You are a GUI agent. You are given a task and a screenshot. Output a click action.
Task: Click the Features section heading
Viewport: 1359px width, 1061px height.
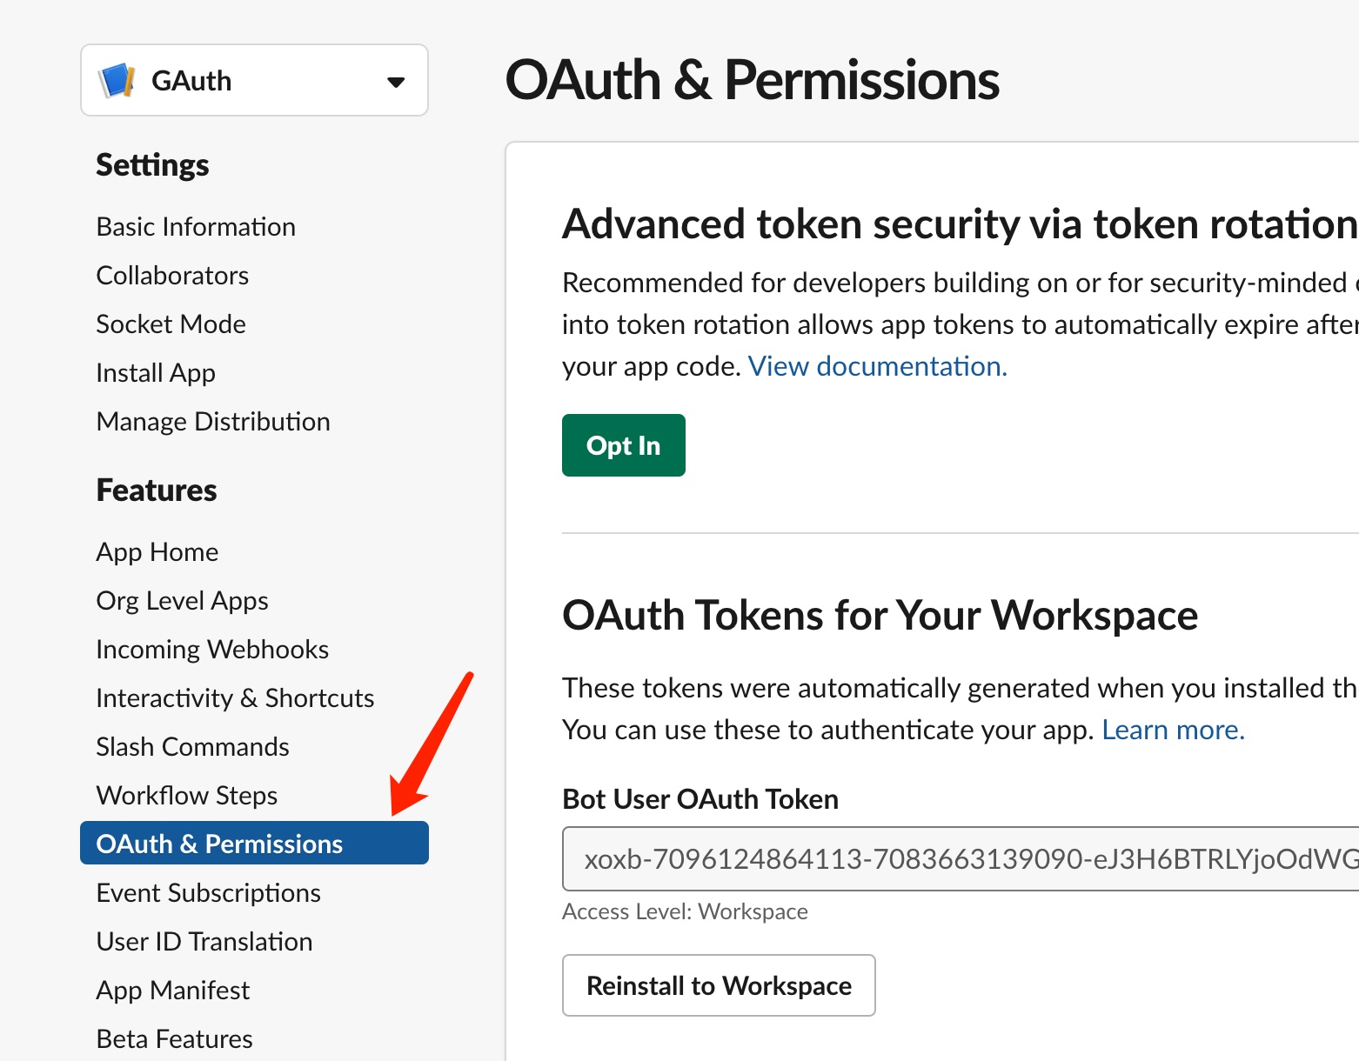tap(157, 490)
